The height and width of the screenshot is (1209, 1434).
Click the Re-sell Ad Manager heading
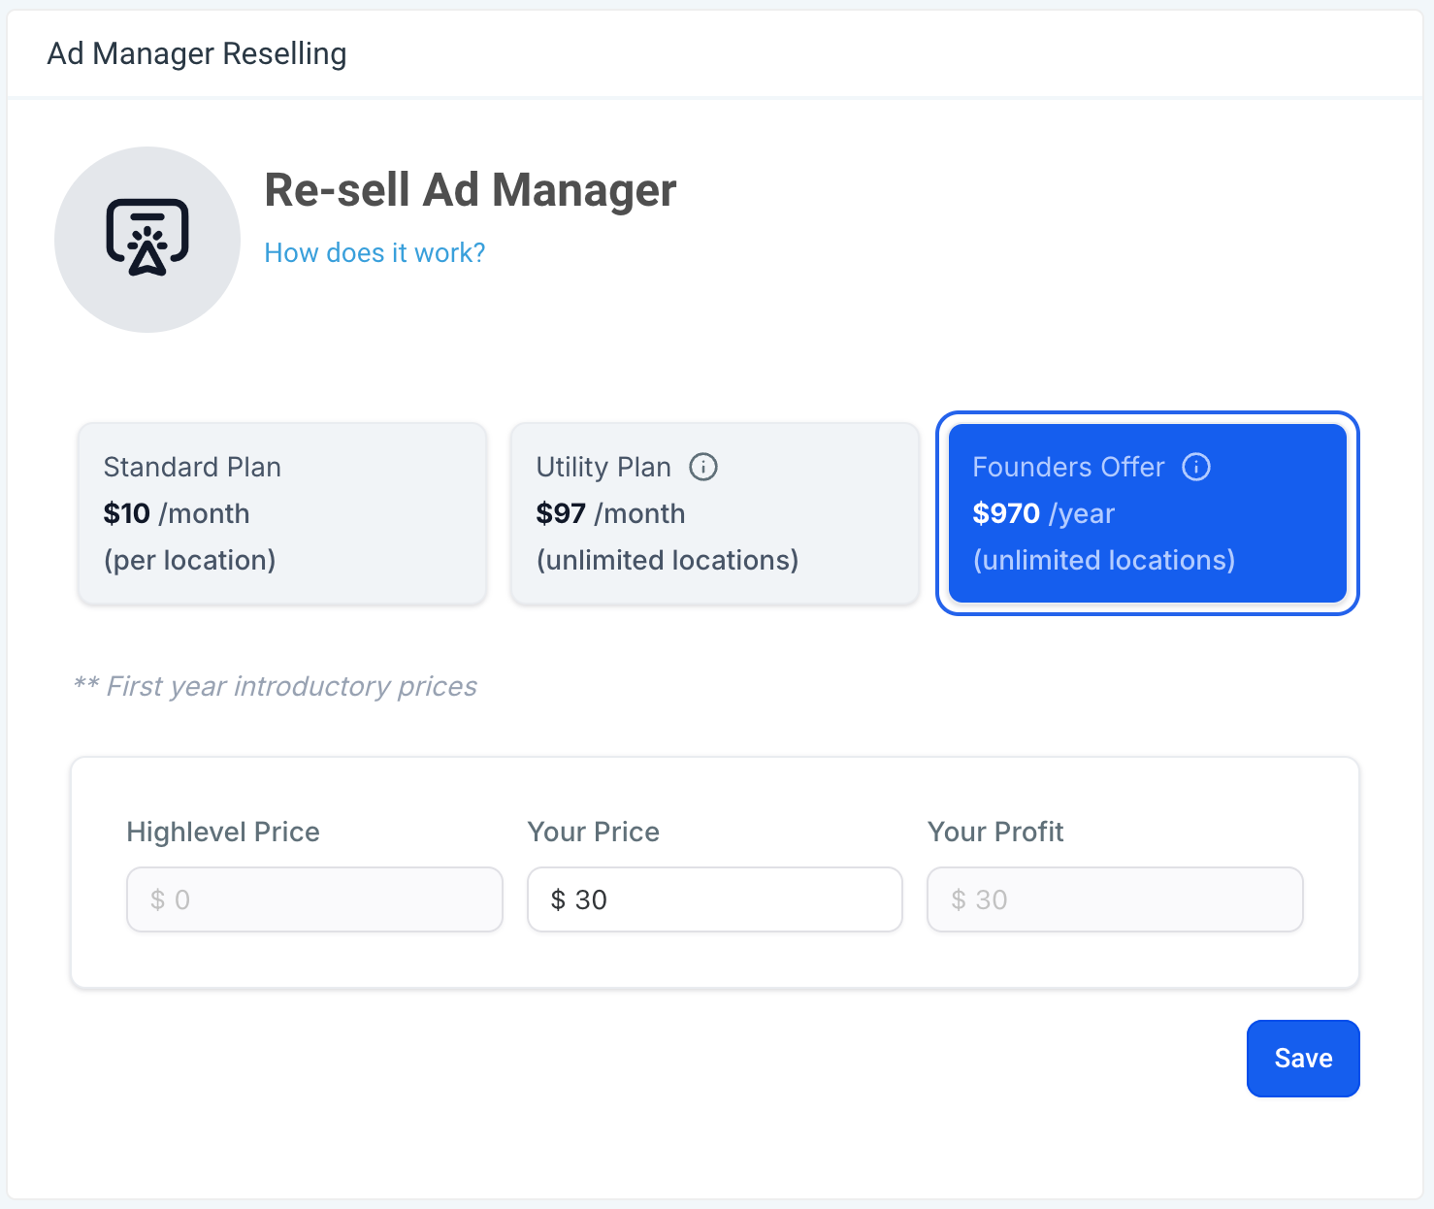coord(471,190)
